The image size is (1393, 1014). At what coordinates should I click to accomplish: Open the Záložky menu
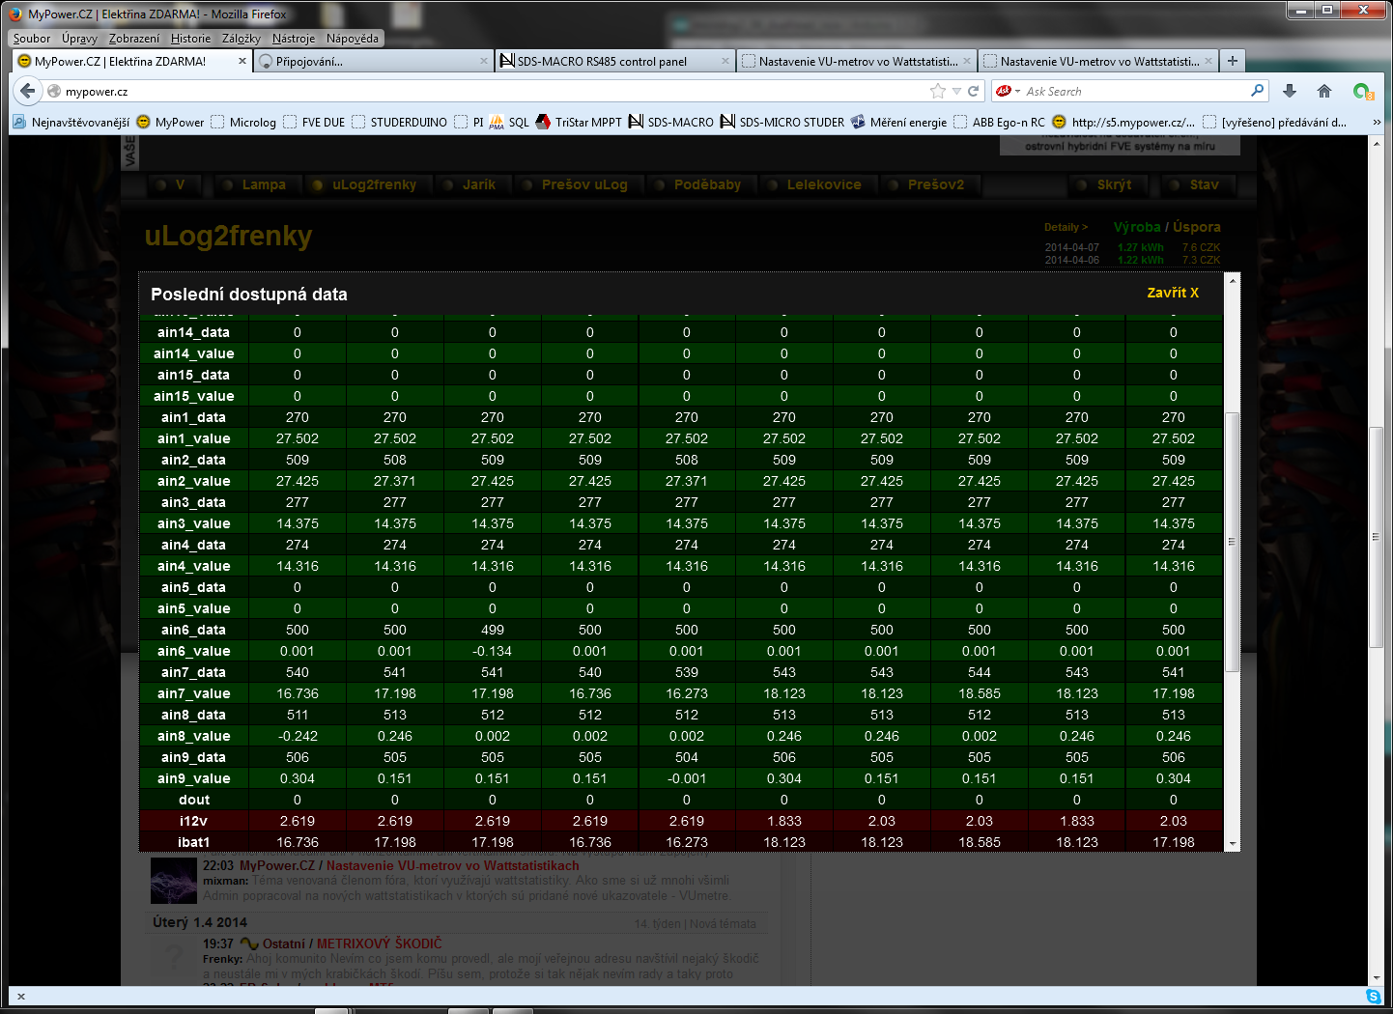pos(241,39)
